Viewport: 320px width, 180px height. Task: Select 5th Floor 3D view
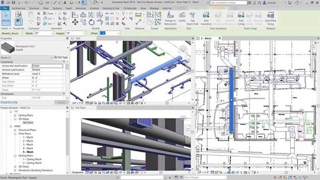coord(28,123)
